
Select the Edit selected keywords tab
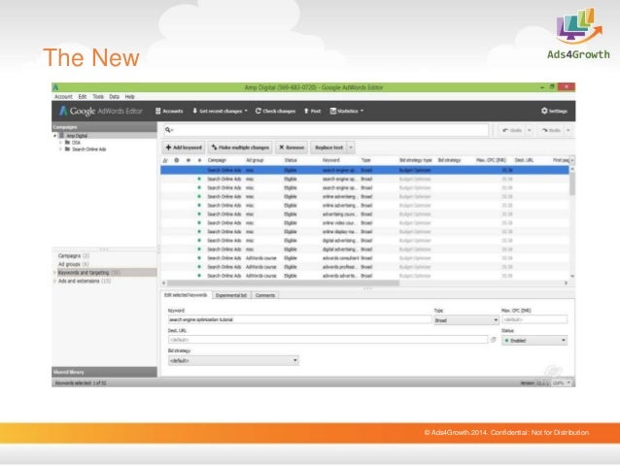[x=186, y=295]
